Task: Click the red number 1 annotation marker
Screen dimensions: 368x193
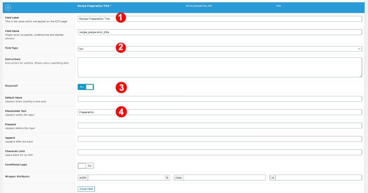Action: coord(121,18)
